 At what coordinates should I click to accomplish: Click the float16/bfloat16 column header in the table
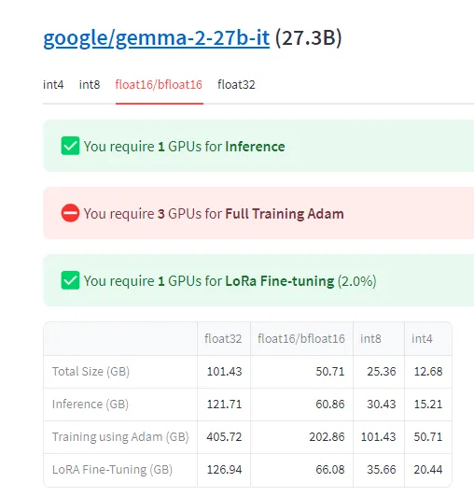[301, 338]
